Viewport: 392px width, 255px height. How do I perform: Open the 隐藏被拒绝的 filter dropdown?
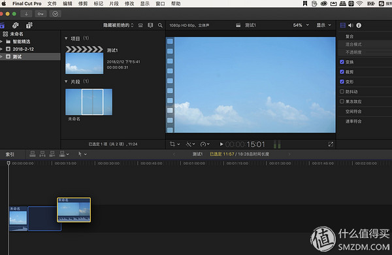pos(118,25)
